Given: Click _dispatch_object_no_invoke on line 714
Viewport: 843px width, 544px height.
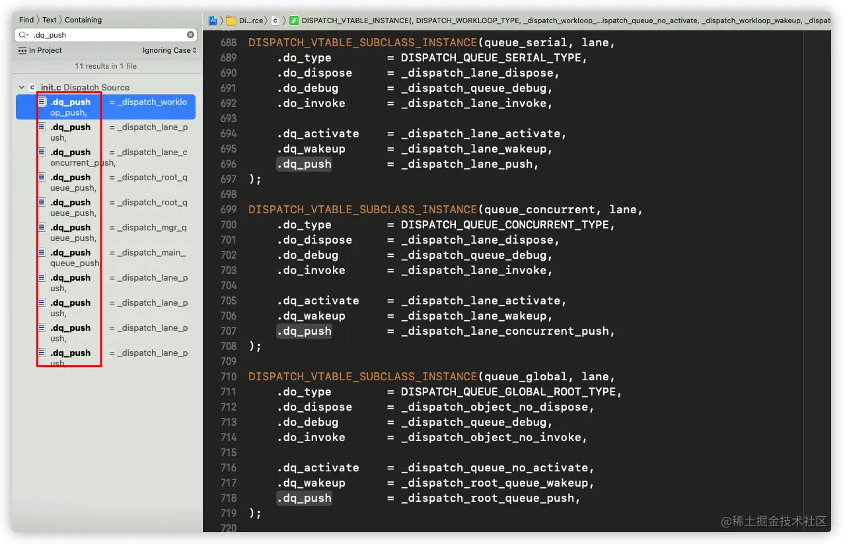Looking at the screenshot, I should [x=491, y=438].
